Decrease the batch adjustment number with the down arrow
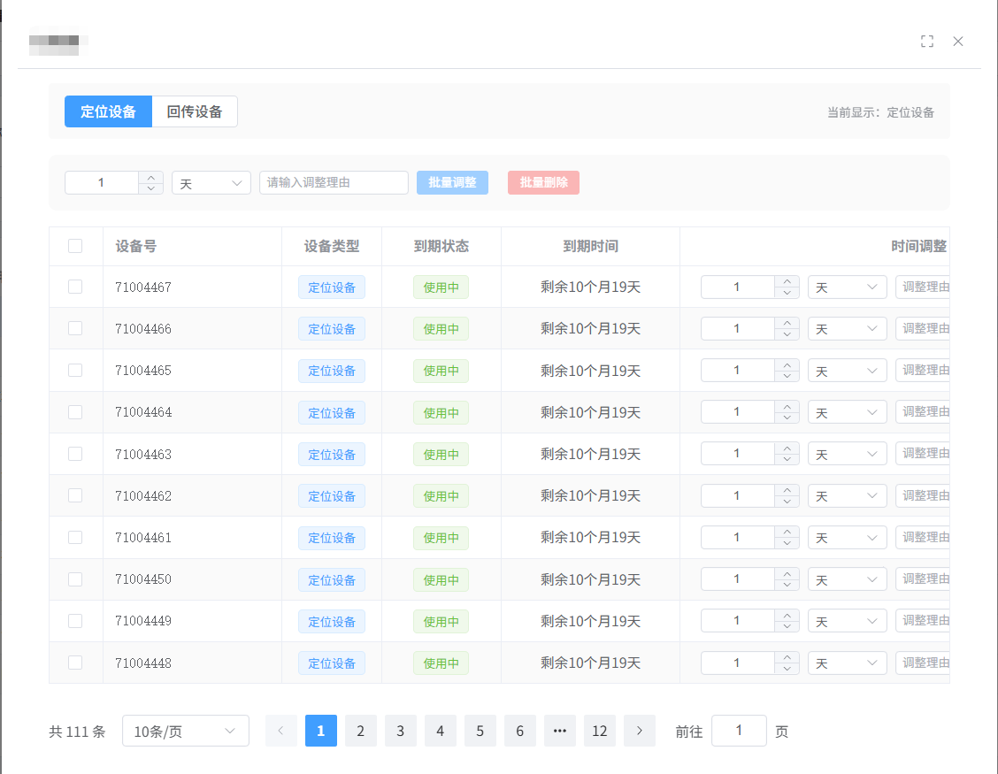998x774 pixels. (150, 188)
